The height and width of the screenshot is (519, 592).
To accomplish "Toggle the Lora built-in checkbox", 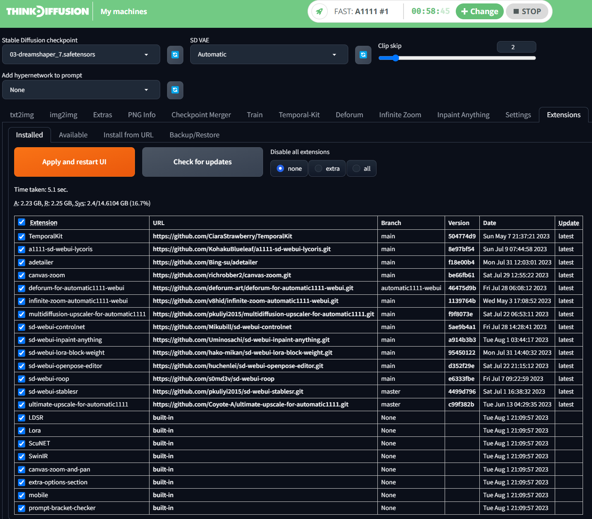I will coord(21,431).
